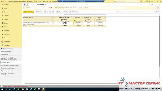Click the icon right of the magnifier
This screenshot has height=91, width=162.
coord(53,12)
